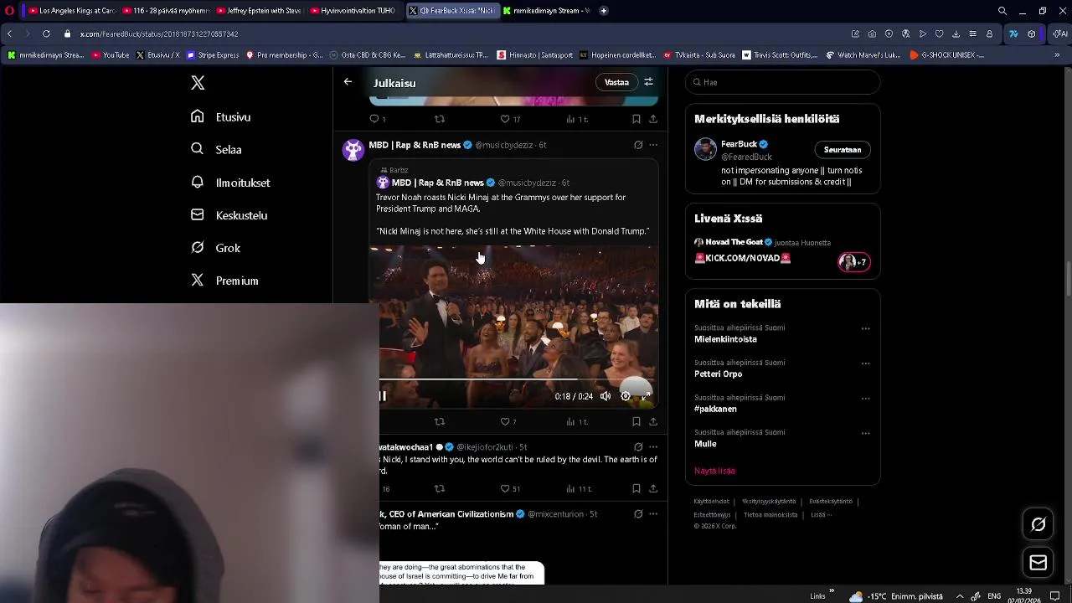Open weather widget in taskbar
The image size is (1072, 603).
897,596
